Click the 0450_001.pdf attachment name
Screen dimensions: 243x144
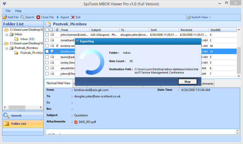(87, 122)
